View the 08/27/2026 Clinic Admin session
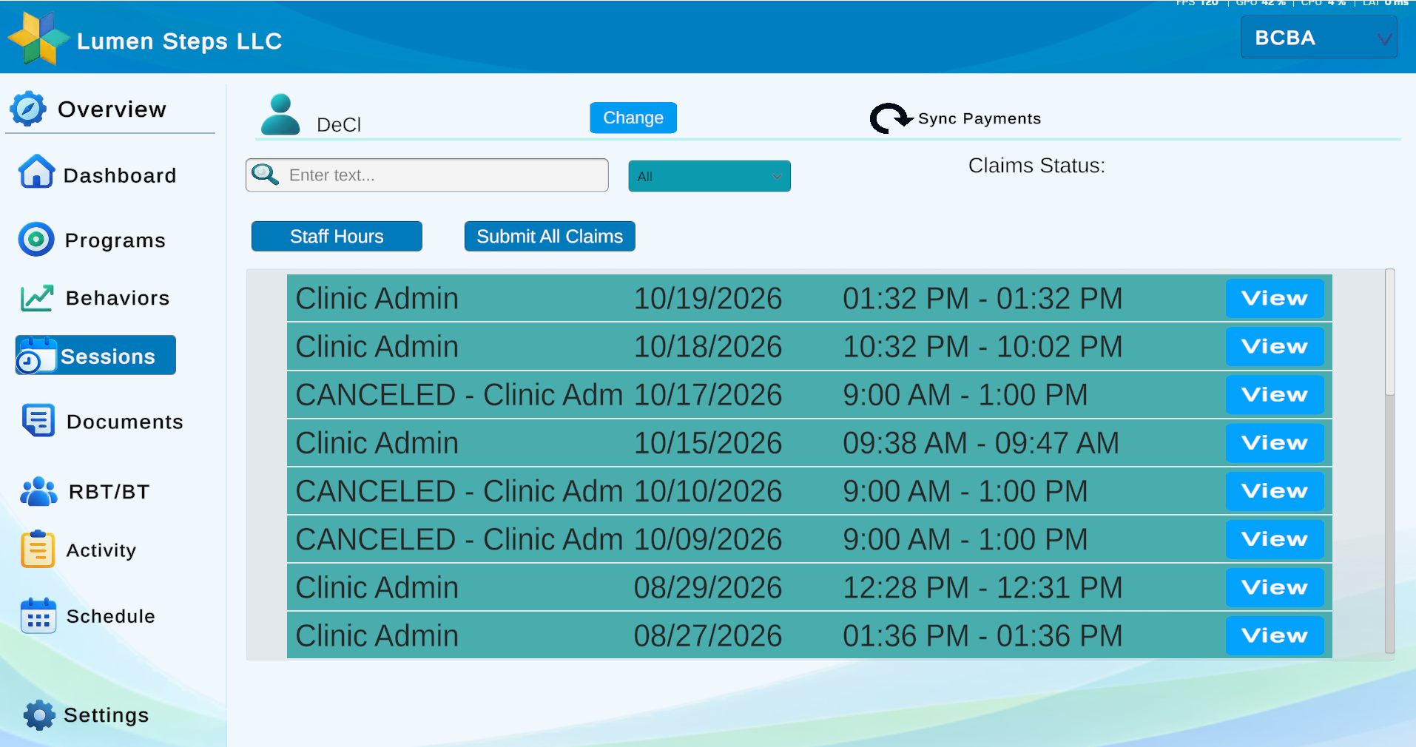1416x747 pixels. (1275, 635)
